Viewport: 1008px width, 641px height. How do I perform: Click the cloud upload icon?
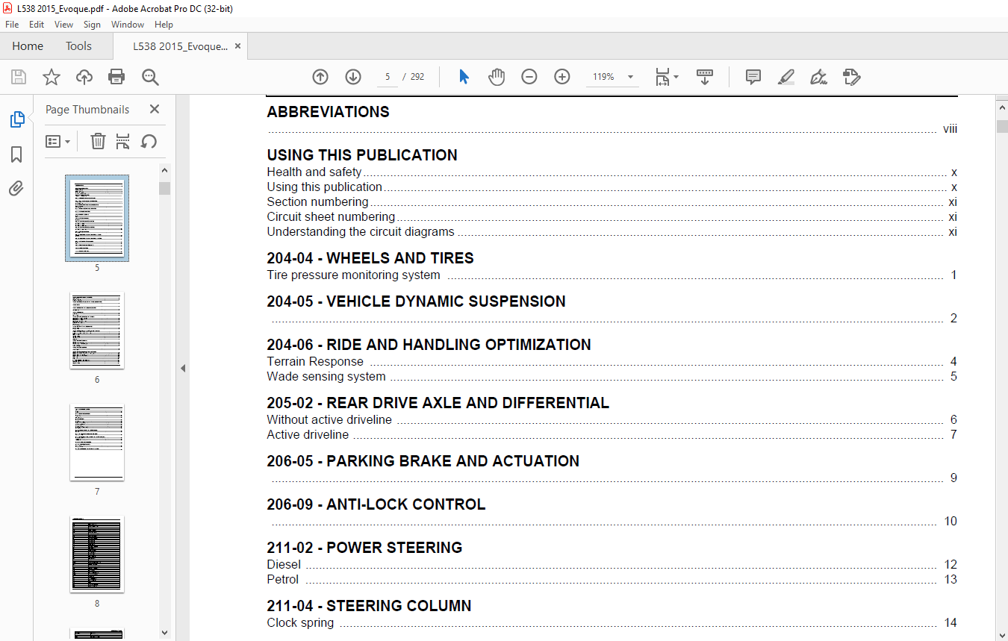tap(84, 77)
